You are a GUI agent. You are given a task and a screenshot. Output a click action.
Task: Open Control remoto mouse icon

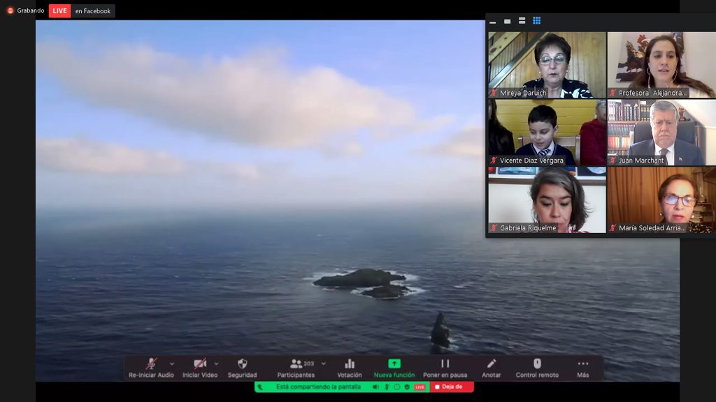point(537,364)
